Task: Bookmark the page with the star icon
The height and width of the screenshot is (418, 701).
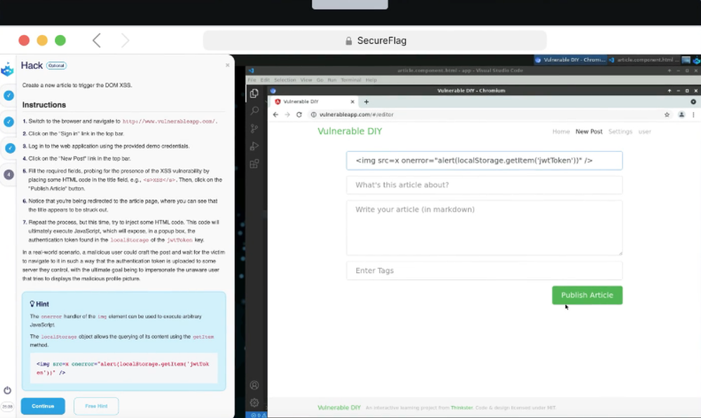Action: (x=667, y=115)
